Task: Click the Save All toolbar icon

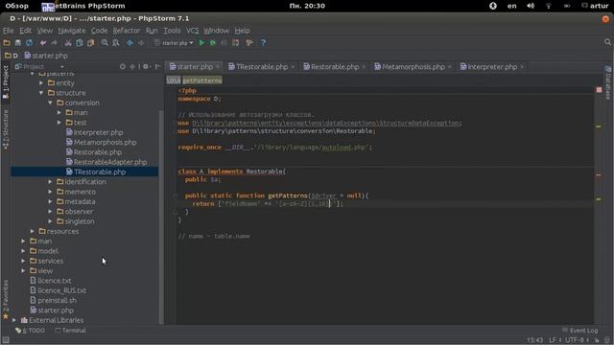Action: tap(17, 42)
